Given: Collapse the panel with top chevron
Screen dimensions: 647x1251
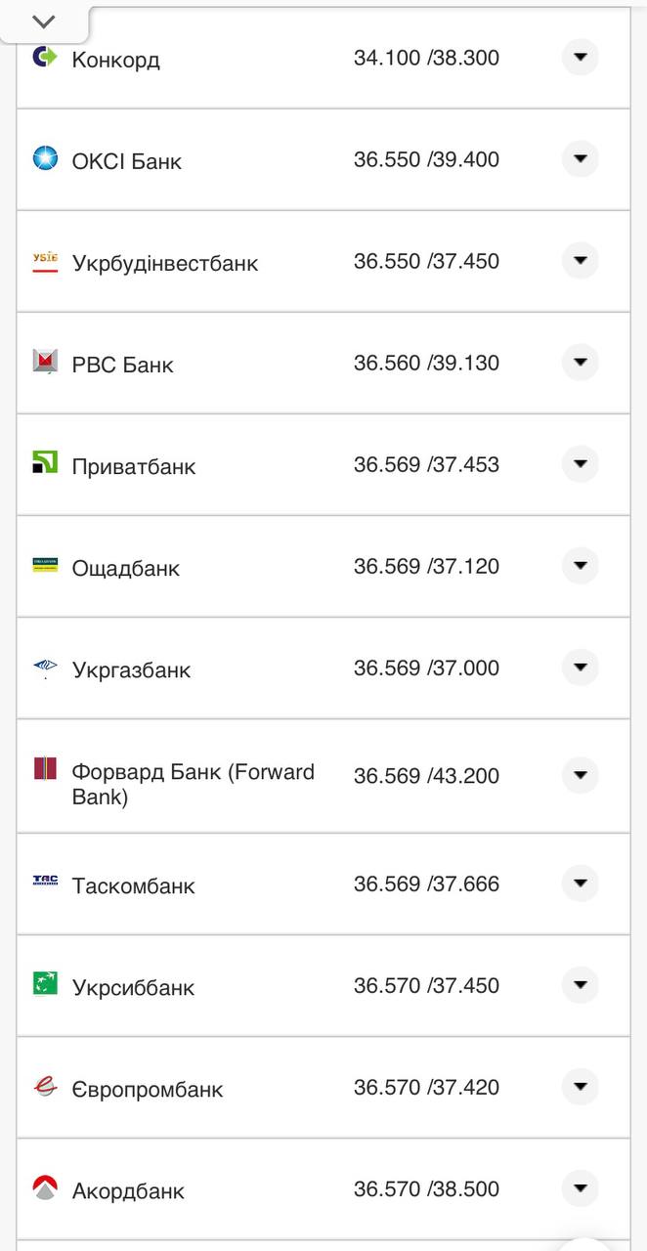Looking at the screenshot, I should (x=44, y=22).
